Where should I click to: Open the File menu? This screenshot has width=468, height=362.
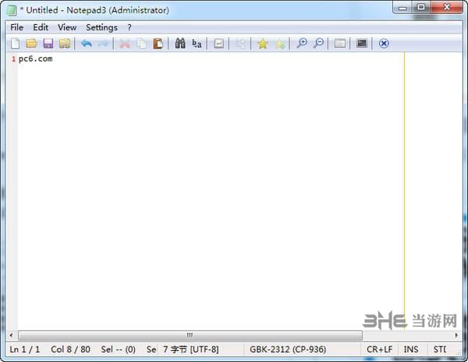pyautogui.click(x=16, y=27)
